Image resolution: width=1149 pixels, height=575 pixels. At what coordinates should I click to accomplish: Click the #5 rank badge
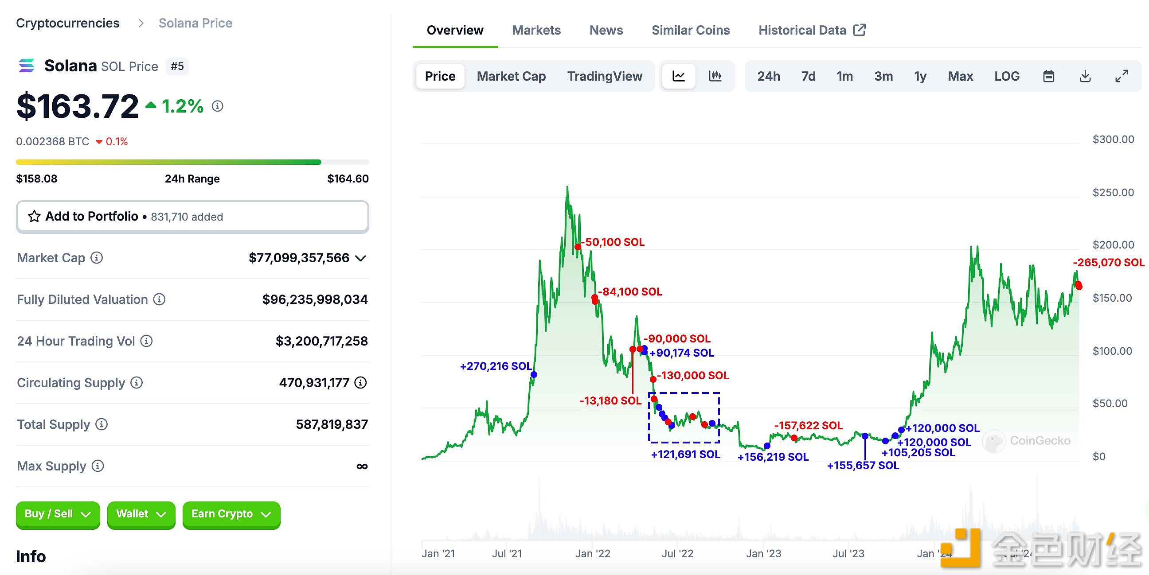[x=177, y=66]
